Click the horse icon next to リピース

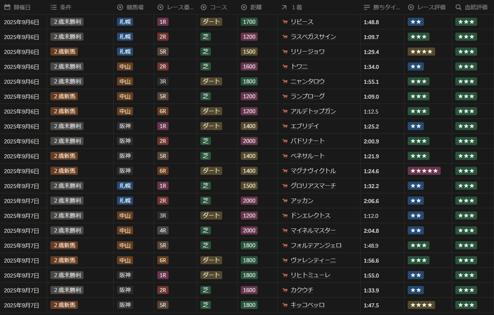tap(285, 22)
